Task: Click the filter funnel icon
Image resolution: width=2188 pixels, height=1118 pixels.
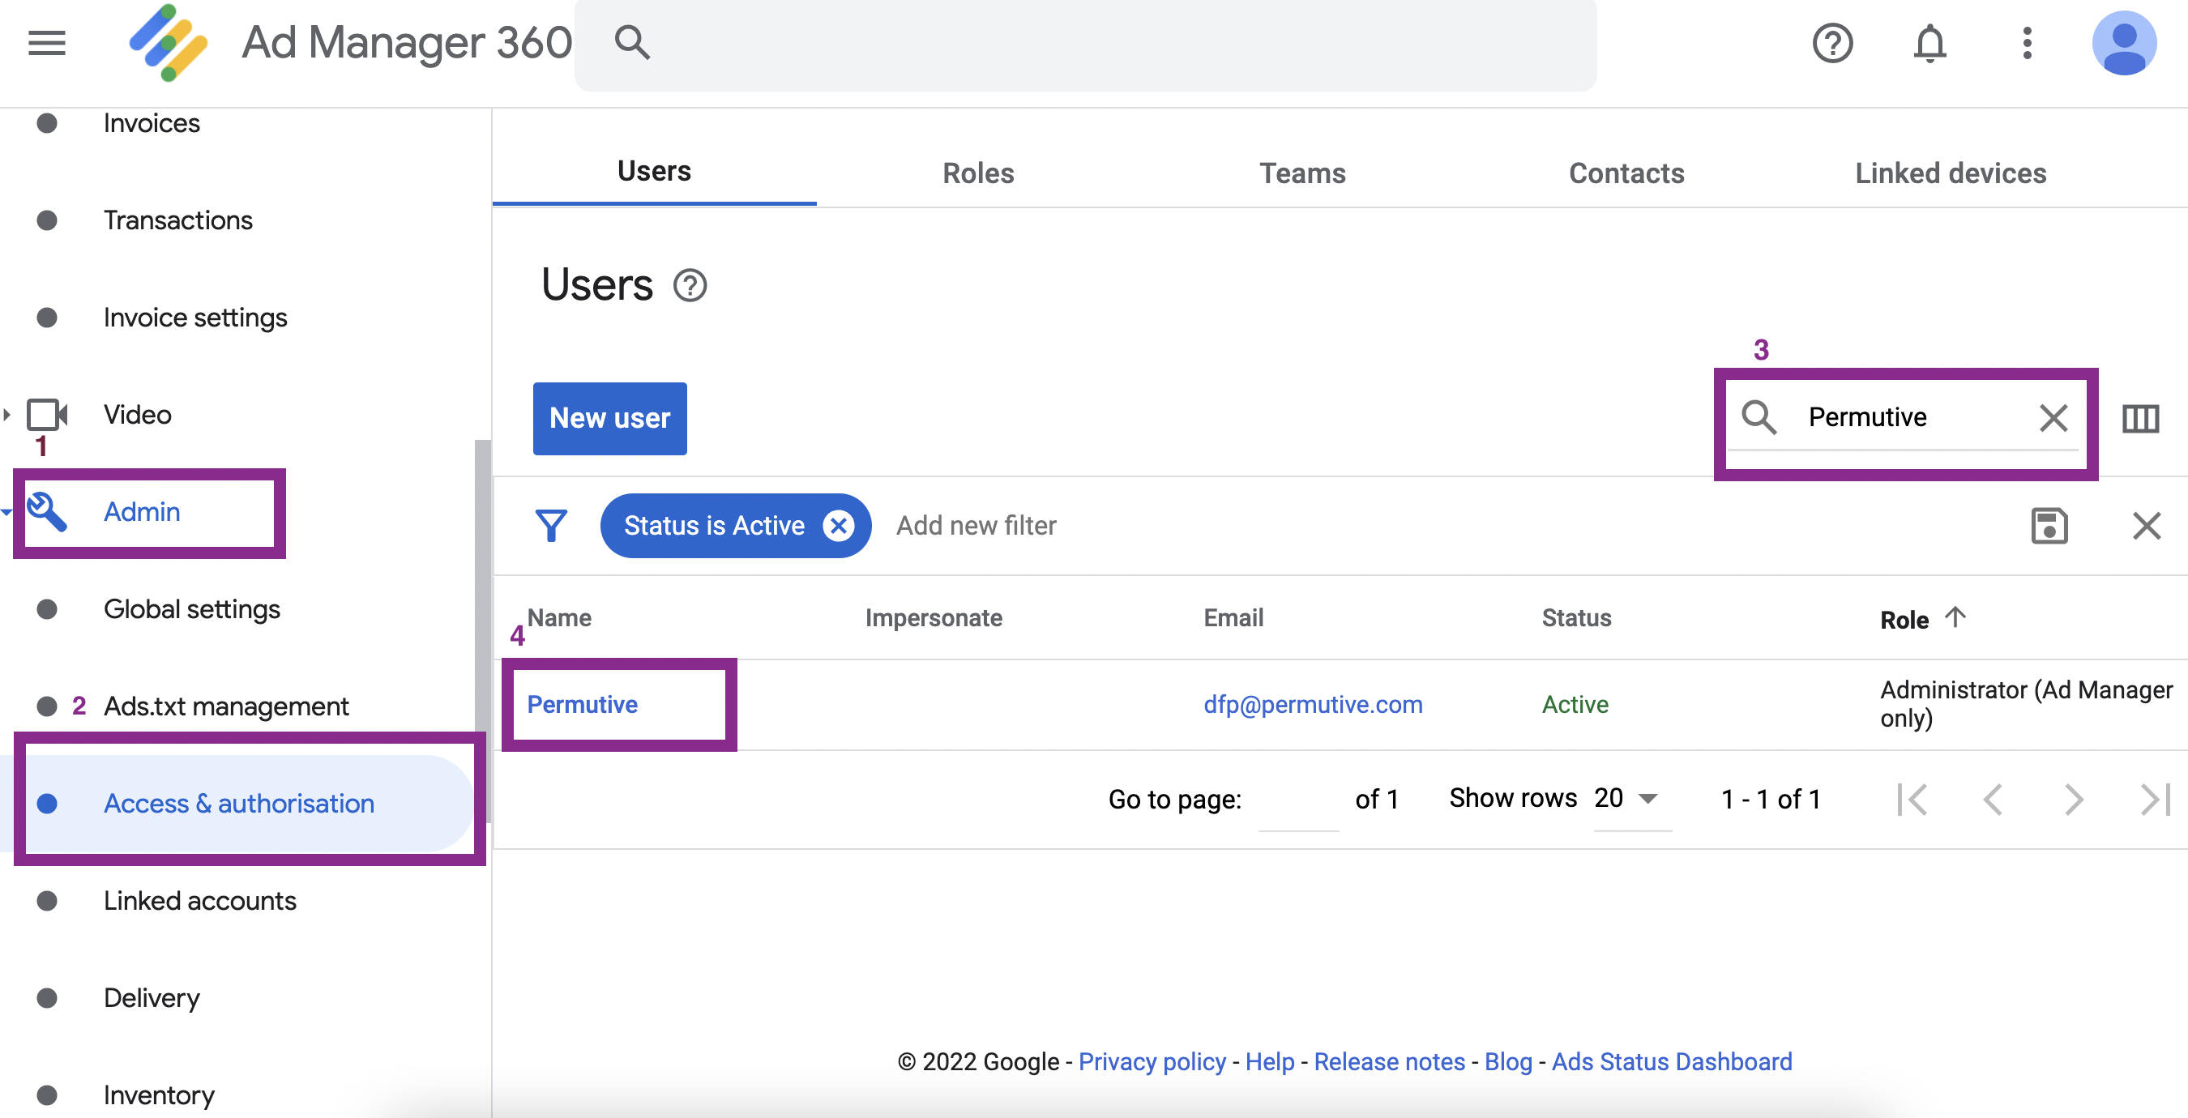Action: coord(551,526)
